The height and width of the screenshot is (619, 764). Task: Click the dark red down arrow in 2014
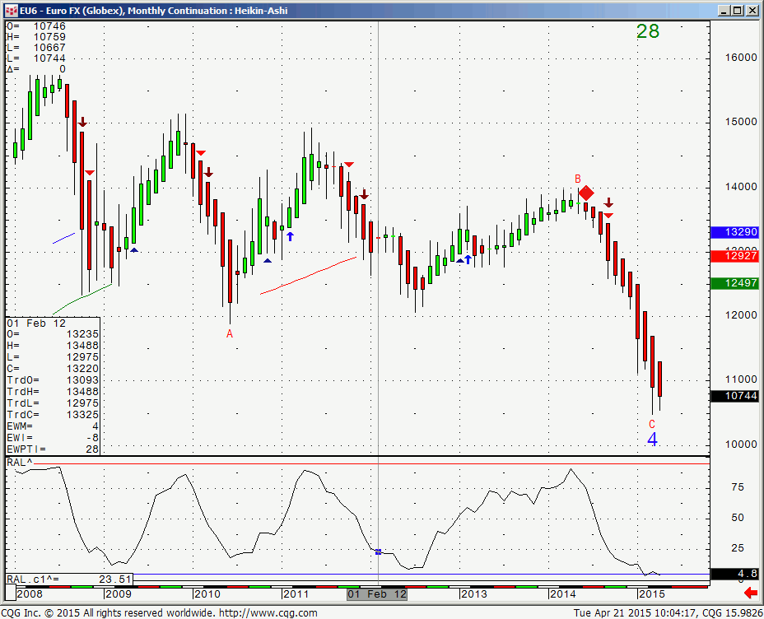click(608, 202)
